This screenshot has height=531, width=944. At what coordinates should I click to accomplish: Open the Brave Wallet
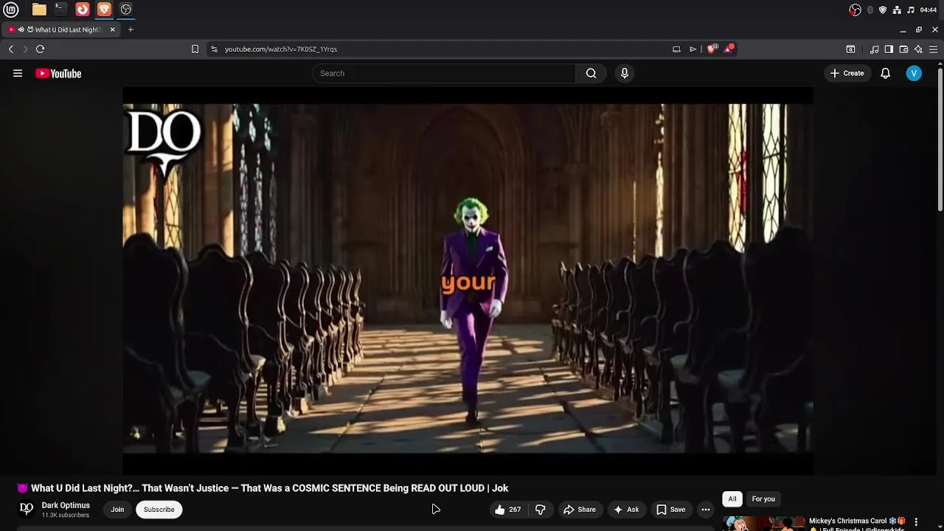[x=903, y=49]
